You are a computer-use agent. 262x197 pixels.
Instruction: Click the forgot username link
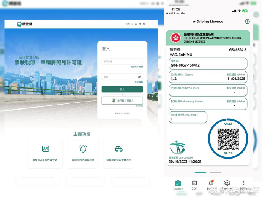137,67
